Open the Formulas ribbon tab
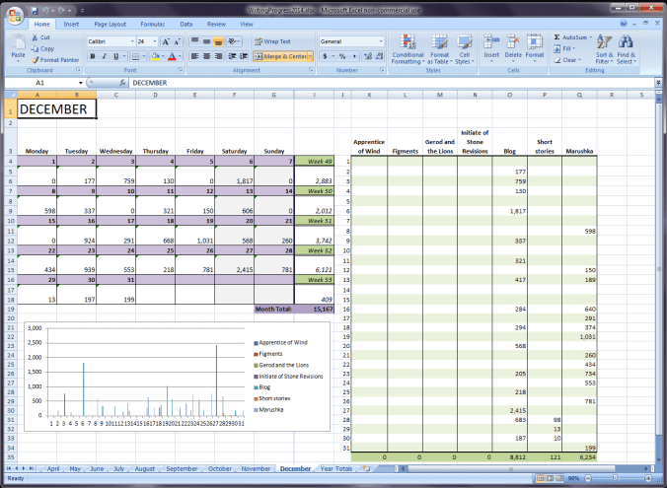 [152, 25]
